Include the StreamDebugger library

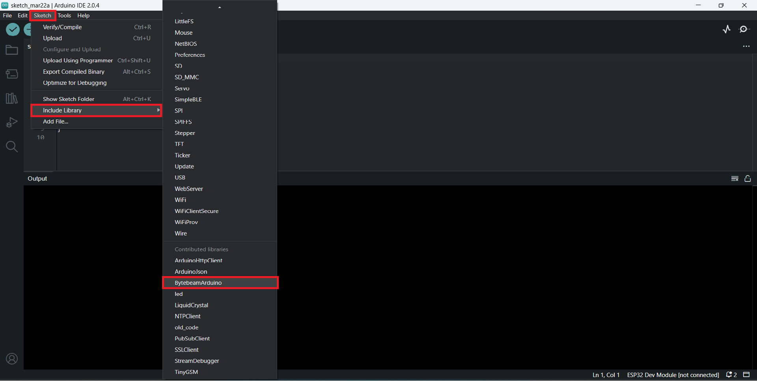point(220,361)
